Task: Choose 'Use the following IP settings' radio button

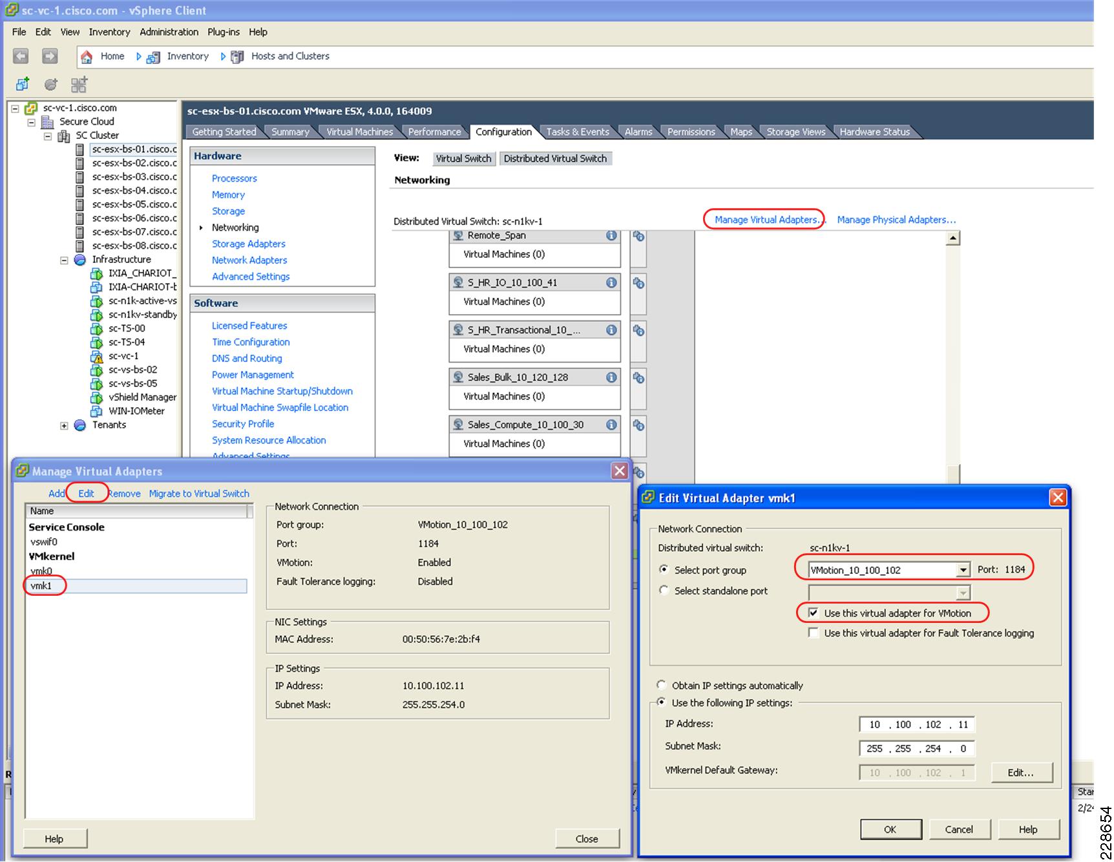Action: pos(661,702)
